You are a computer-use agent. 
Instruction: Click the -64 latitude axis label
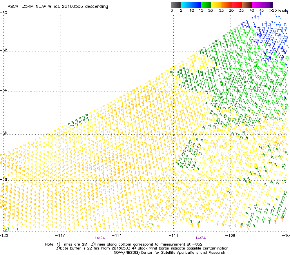[4, 90]
